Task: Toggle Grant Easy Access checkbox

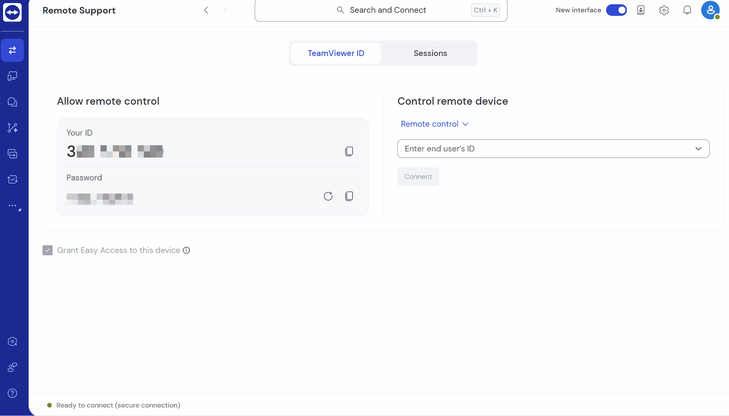Action: pos(48,250)
